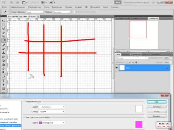Select the Brush tool
This screenshot has width=174, height=130.
4,49
